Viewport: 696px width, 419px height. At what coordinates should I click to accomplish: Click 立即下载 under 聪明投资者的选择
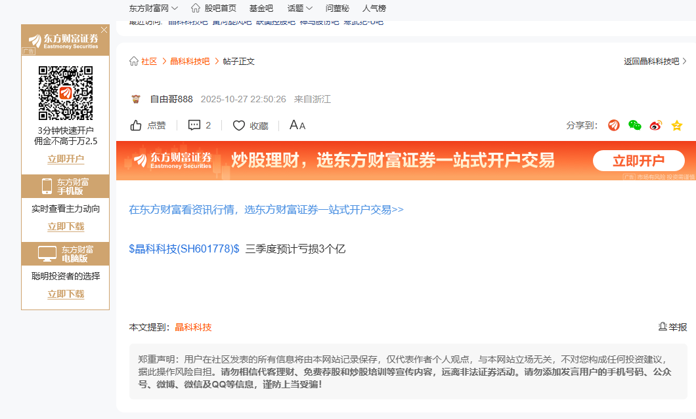point(66,294)
